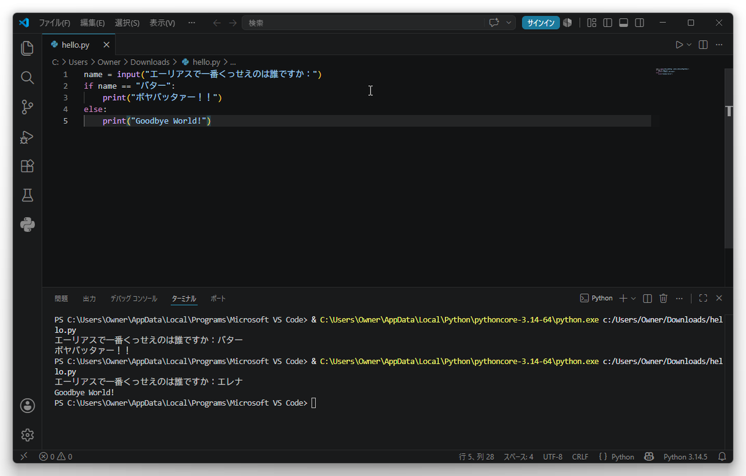746x476 pixels.
Task: Kill terminal with trash icon
Action: (x=663, y=298)
